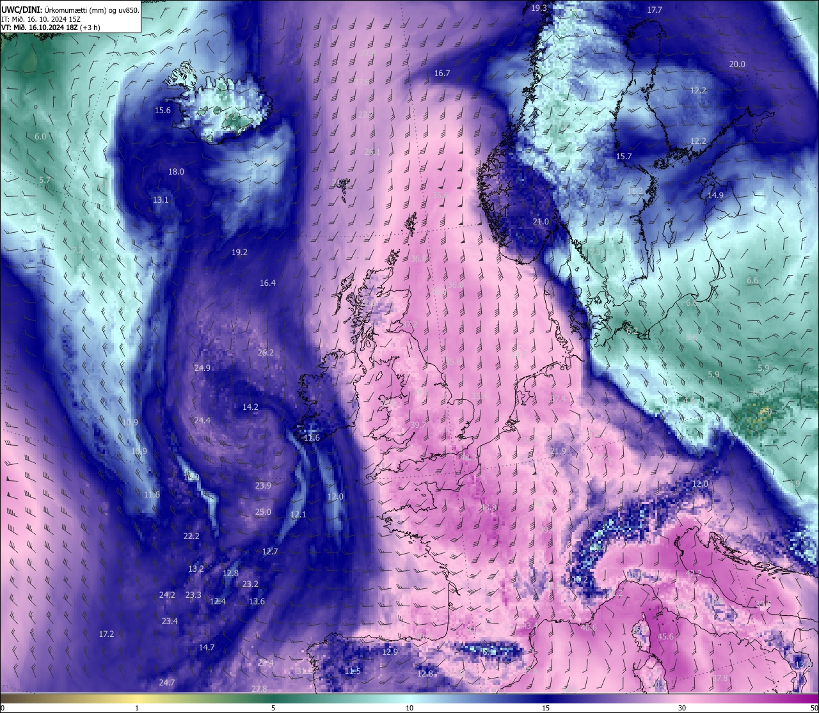The width and height of the screenshot is (819, 713).
Task: Click the 16.4 value label
Action: (x=267, y=283)
